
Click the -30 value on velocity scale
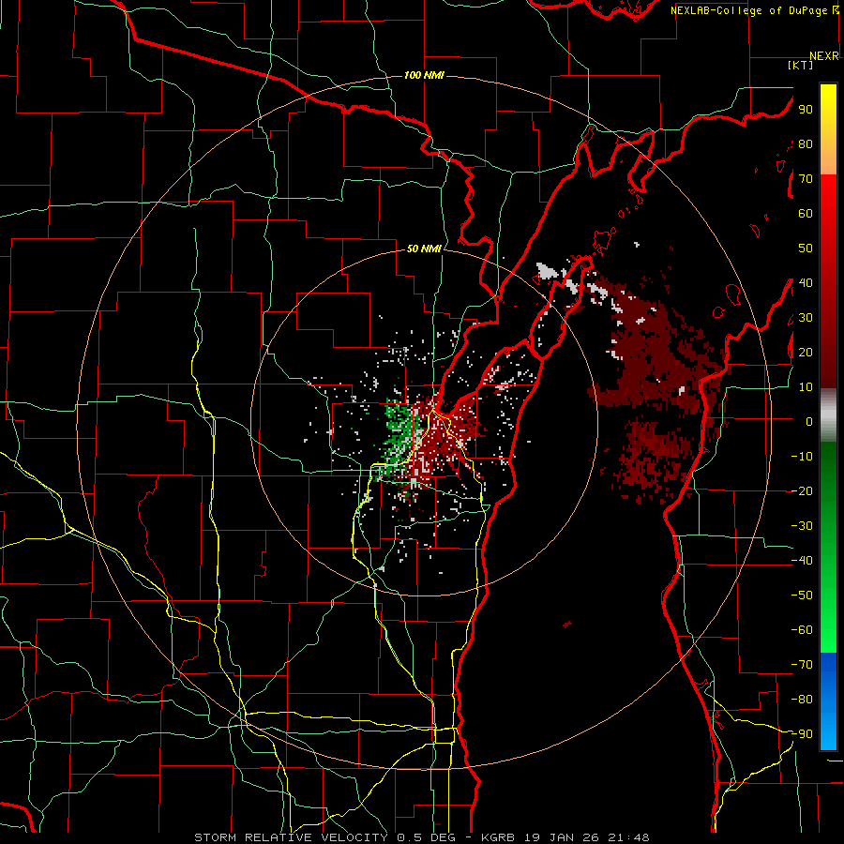click(802, 526)
